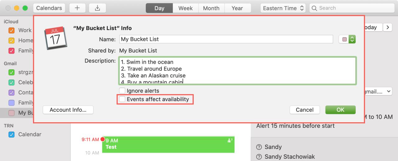Click the July 17 calendar icon
The width and height of the screenshot is (398, 161).
tap(55, 38)
